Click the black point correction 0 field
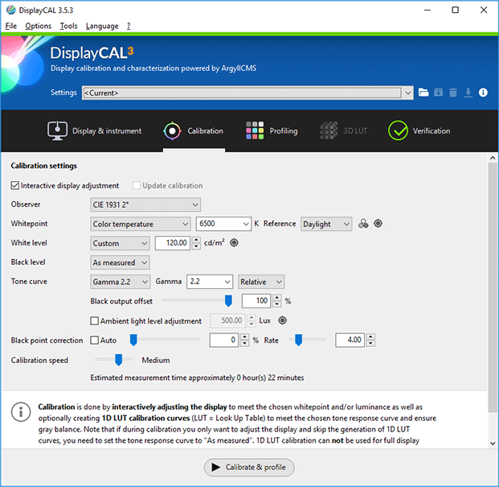 [x=223, y=340]
